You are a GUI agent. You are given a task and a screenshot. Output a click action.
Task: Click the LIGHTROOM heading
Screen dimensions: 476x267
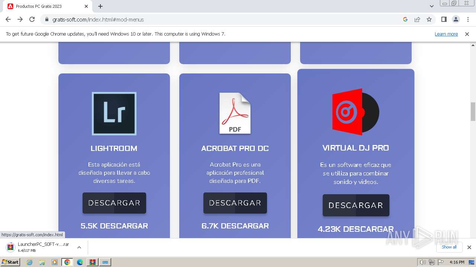point(114,148)
